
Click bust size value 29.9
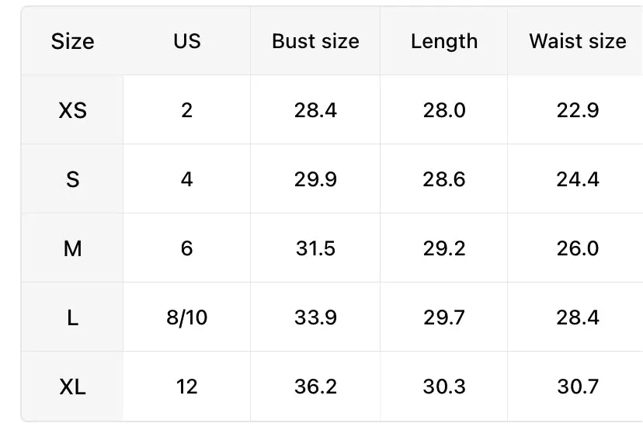(315, 179)
